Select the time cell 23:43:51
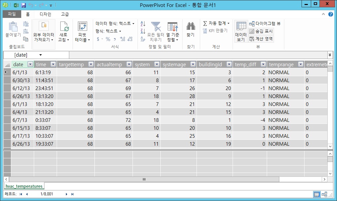 point(45,88)
